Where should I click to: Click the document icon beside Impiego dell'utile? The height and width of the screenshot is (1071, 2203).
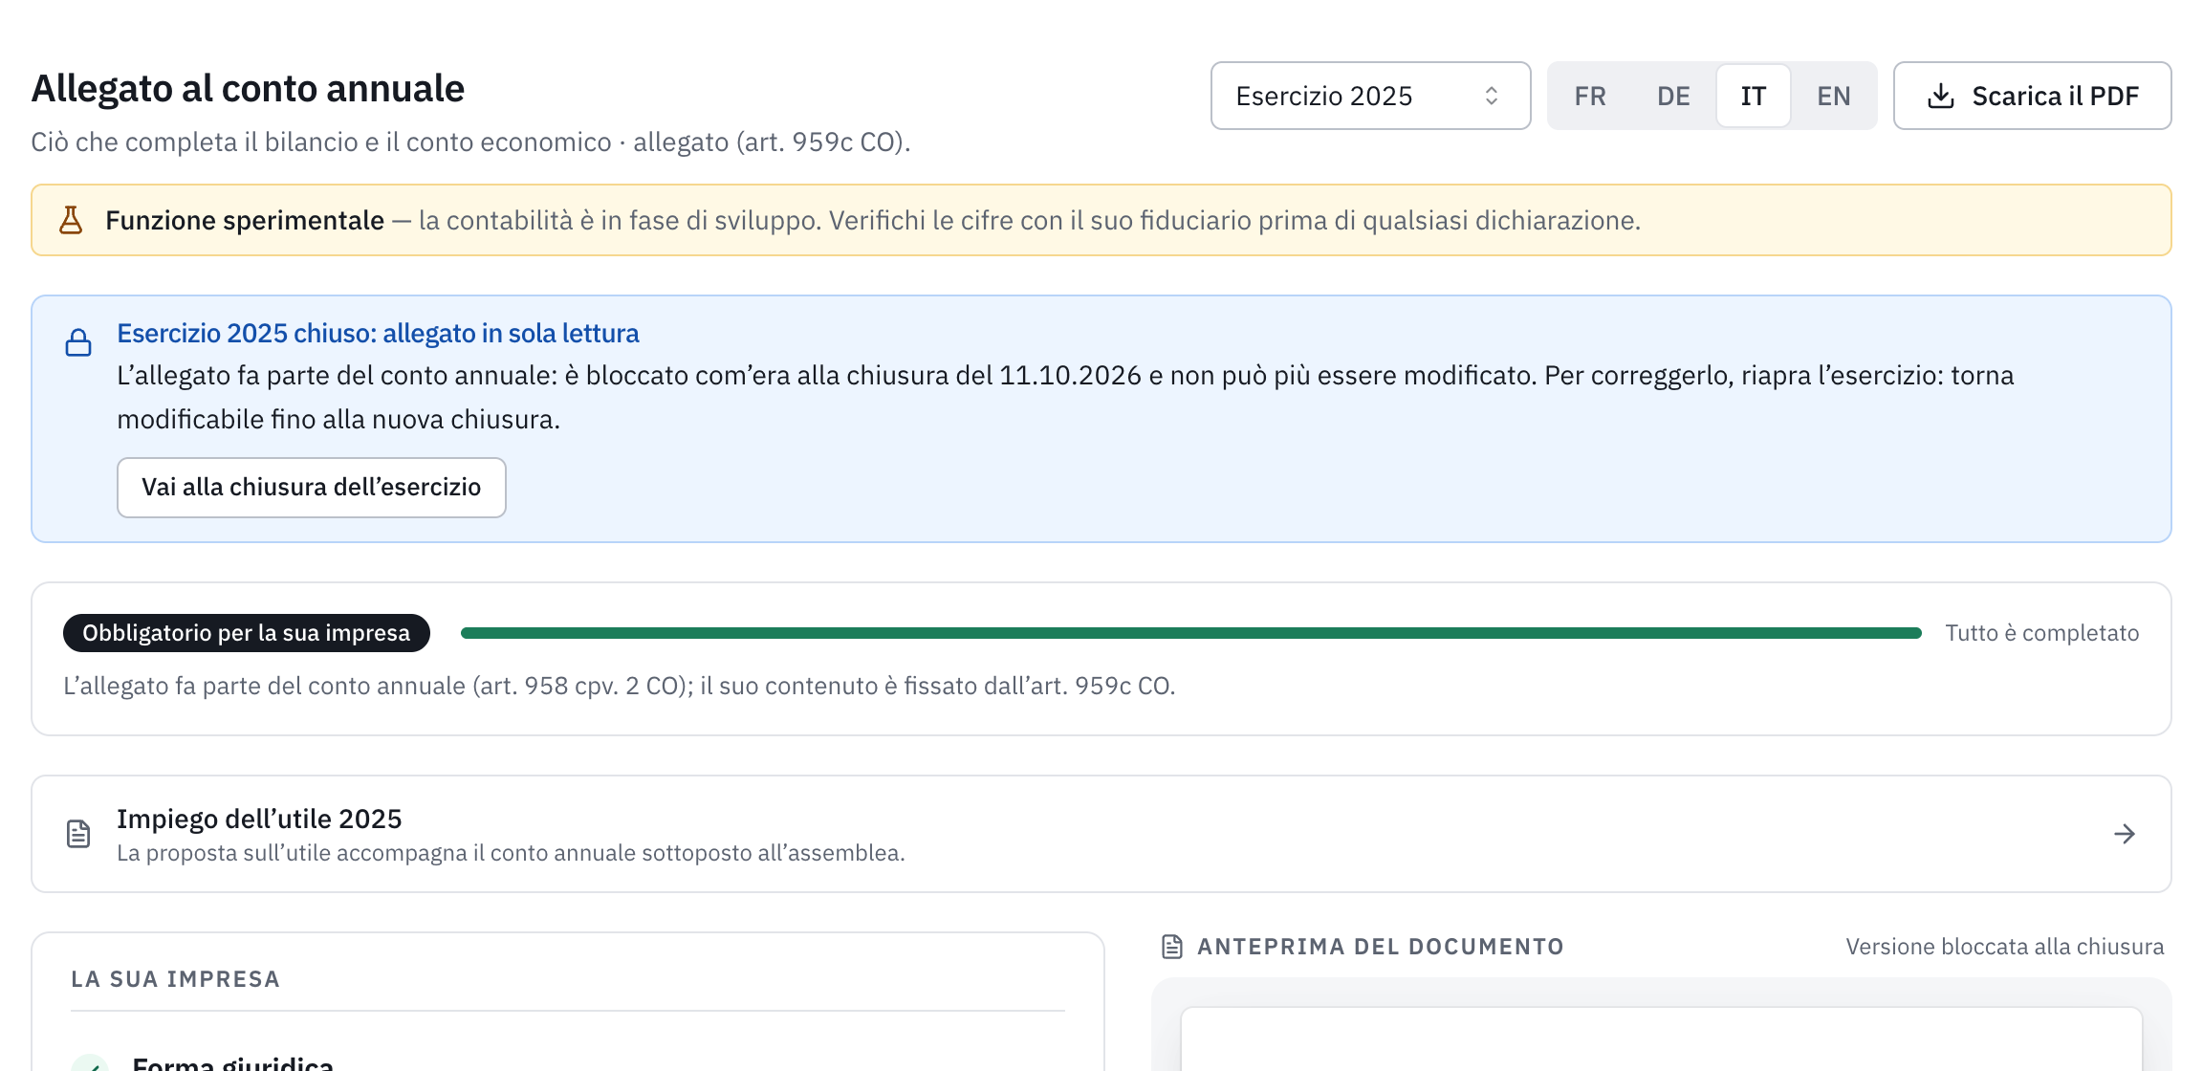[x=78, y=834]
